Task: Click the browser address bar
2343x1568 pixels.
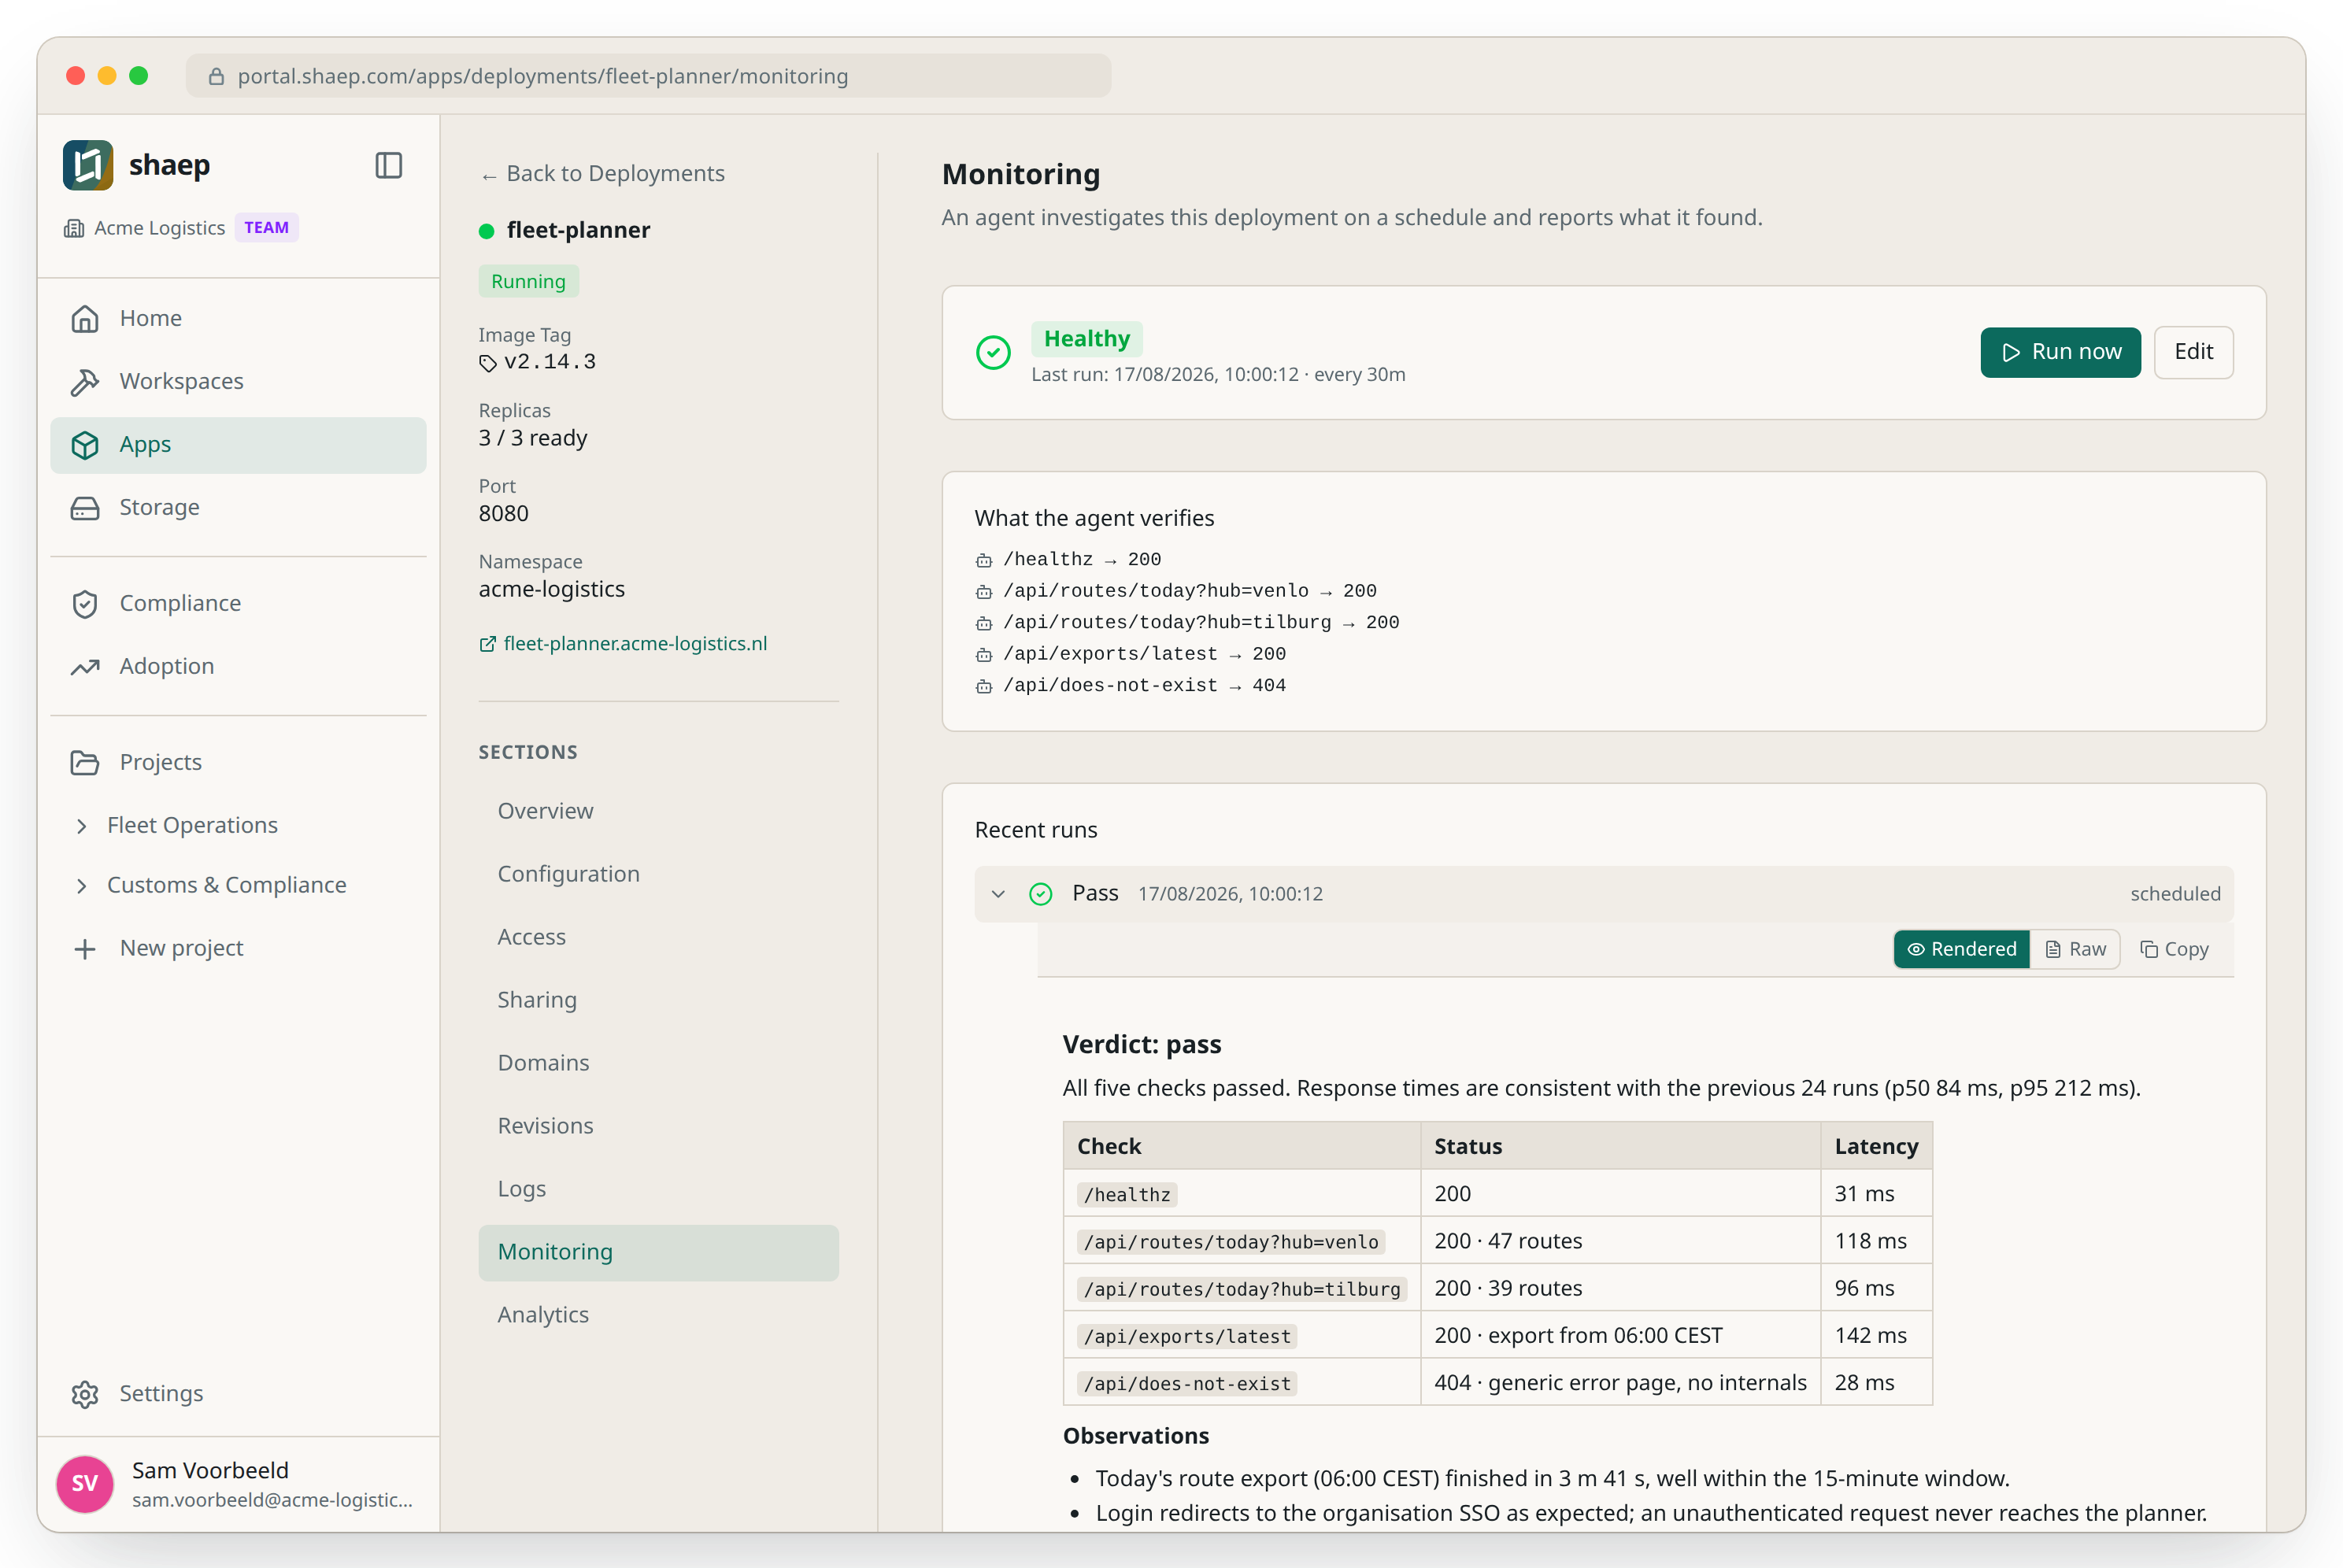Action: [x=648, y=76]
